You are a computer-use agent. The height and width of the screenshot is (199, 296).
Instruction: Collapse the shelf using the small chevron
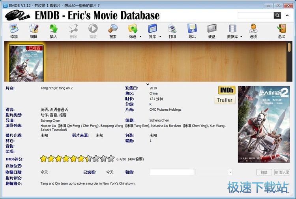[x=148, y=84]
